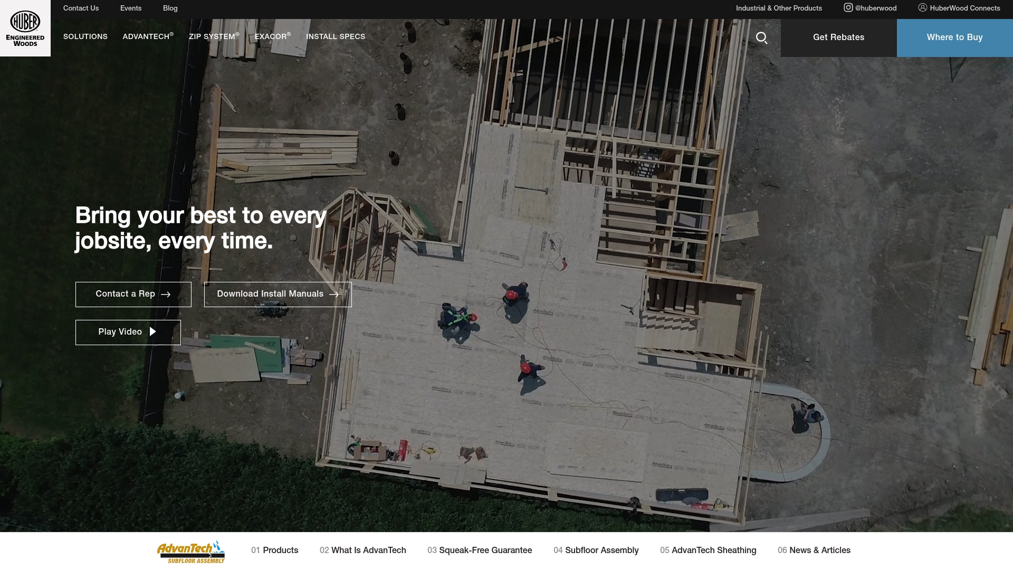Jump to 01 Products section
The width and height of the screenshot is (1013, 570).
pos(274,550)
